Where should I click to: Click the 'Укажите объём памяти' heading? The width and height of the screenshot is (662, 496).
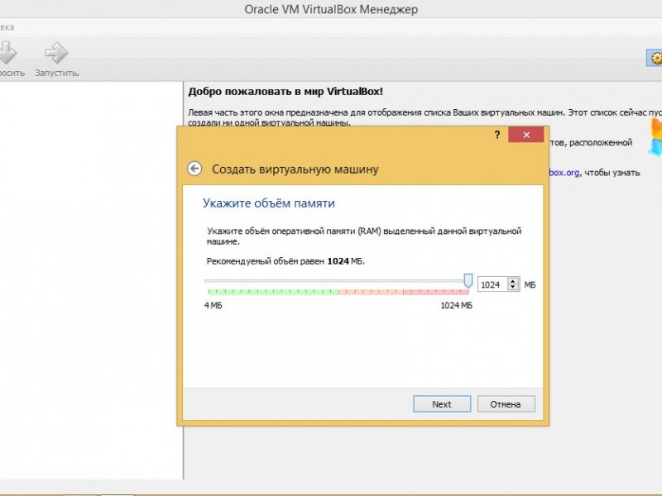click(x=268, y=203)
